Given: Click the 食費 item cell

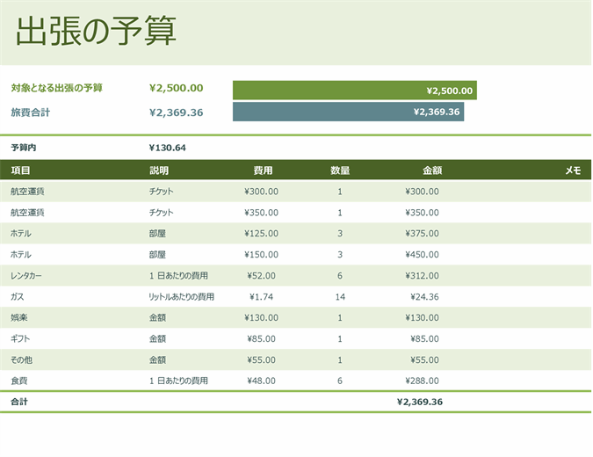Looking at the screenshot, I should click(18, 381).
